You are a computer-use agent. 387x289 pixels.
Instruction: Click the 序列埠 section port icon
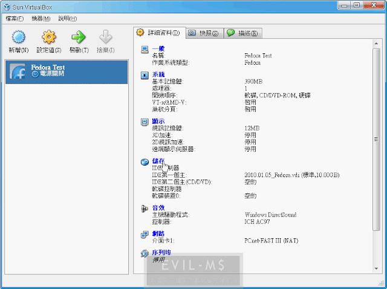pos(145,253)
